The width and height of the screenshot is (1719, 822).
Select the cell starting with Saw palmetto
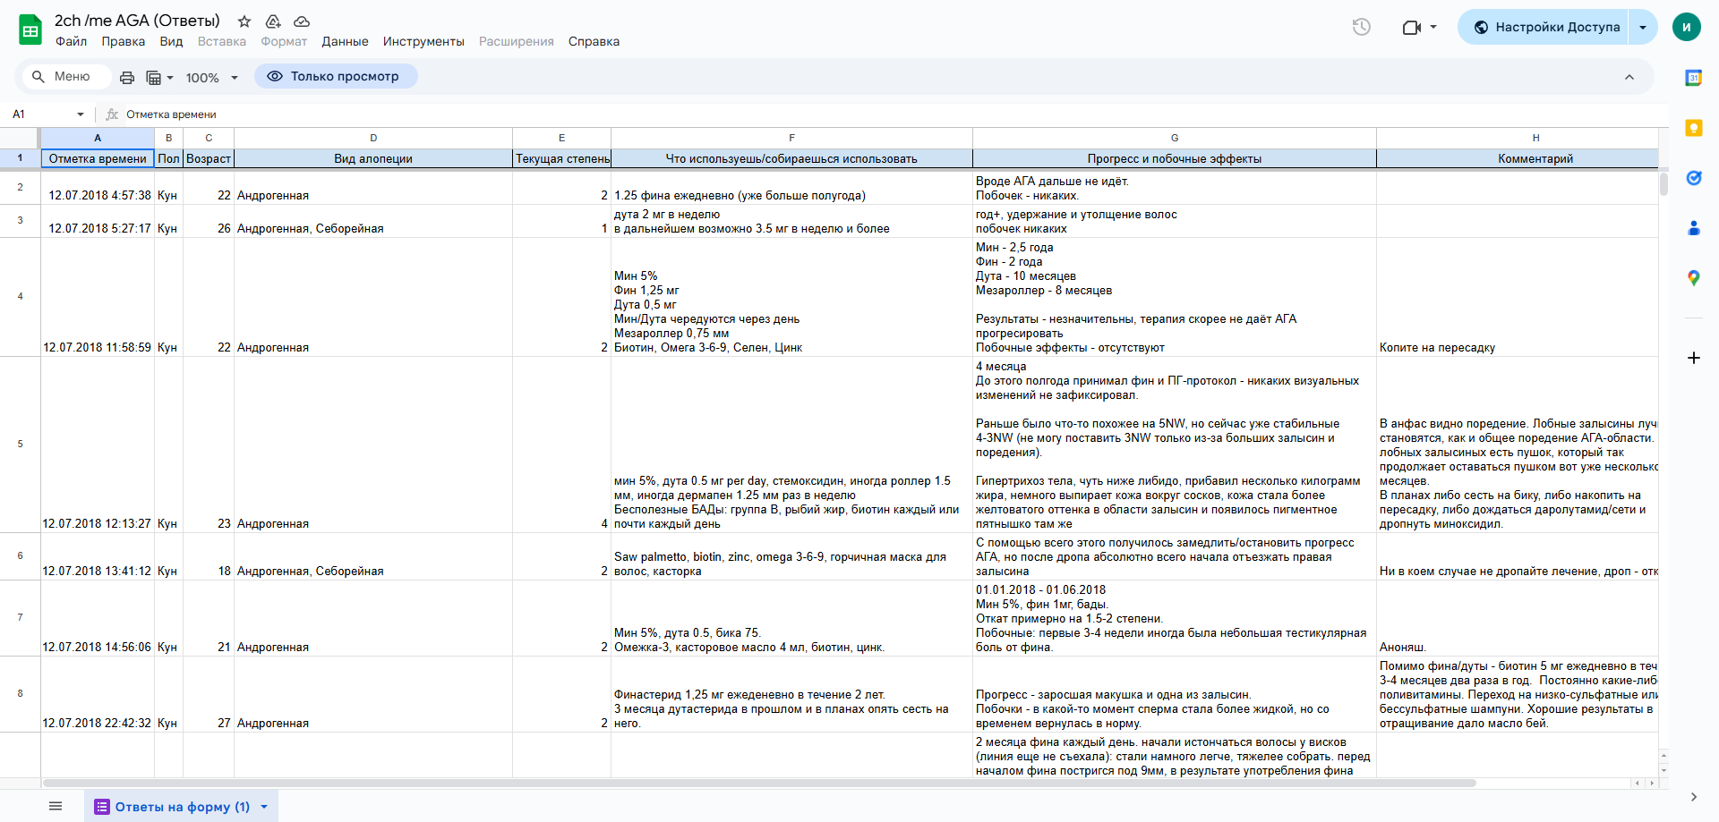click(x=791, y=556)
